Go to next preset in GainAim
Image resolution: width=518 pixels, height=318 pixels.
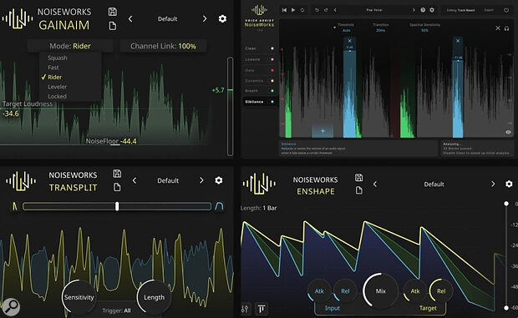pos(205,19)
